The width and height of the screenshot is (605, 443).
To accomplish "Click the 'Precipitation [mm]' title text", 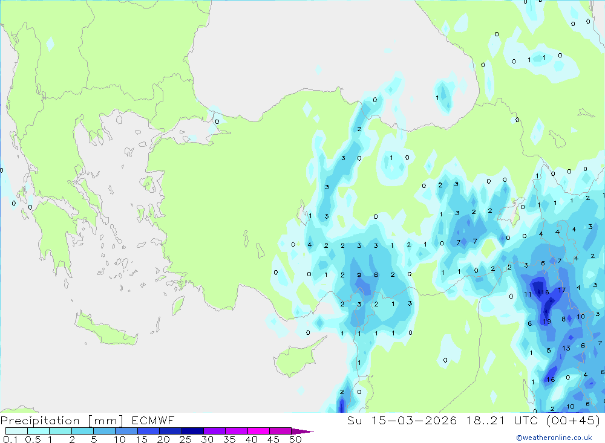I will click(x=62, y=421).
